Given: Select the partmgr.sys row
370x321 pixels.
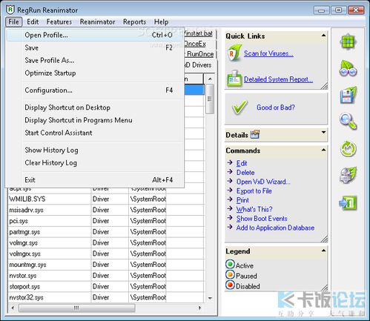Looking at the screenshot, I should [x=106, y=232].
